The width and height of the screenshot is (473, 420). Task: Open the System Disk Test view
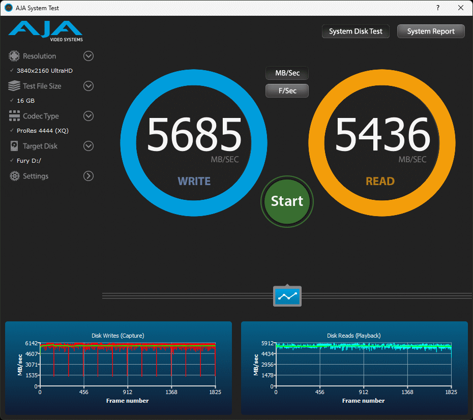[x=356, y=32]
